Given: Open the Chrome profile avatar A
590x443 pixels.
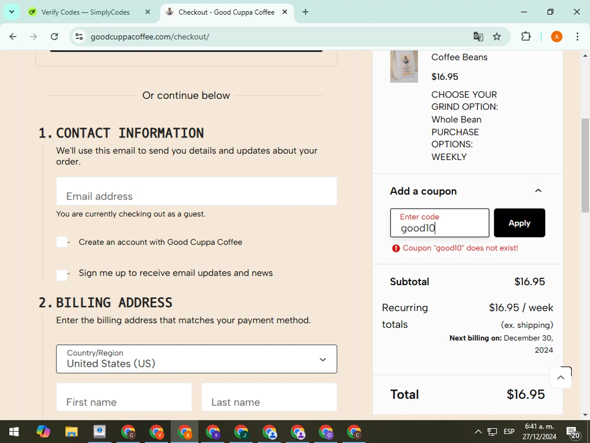Looking at the screenshot, I should tap(556, 37).
